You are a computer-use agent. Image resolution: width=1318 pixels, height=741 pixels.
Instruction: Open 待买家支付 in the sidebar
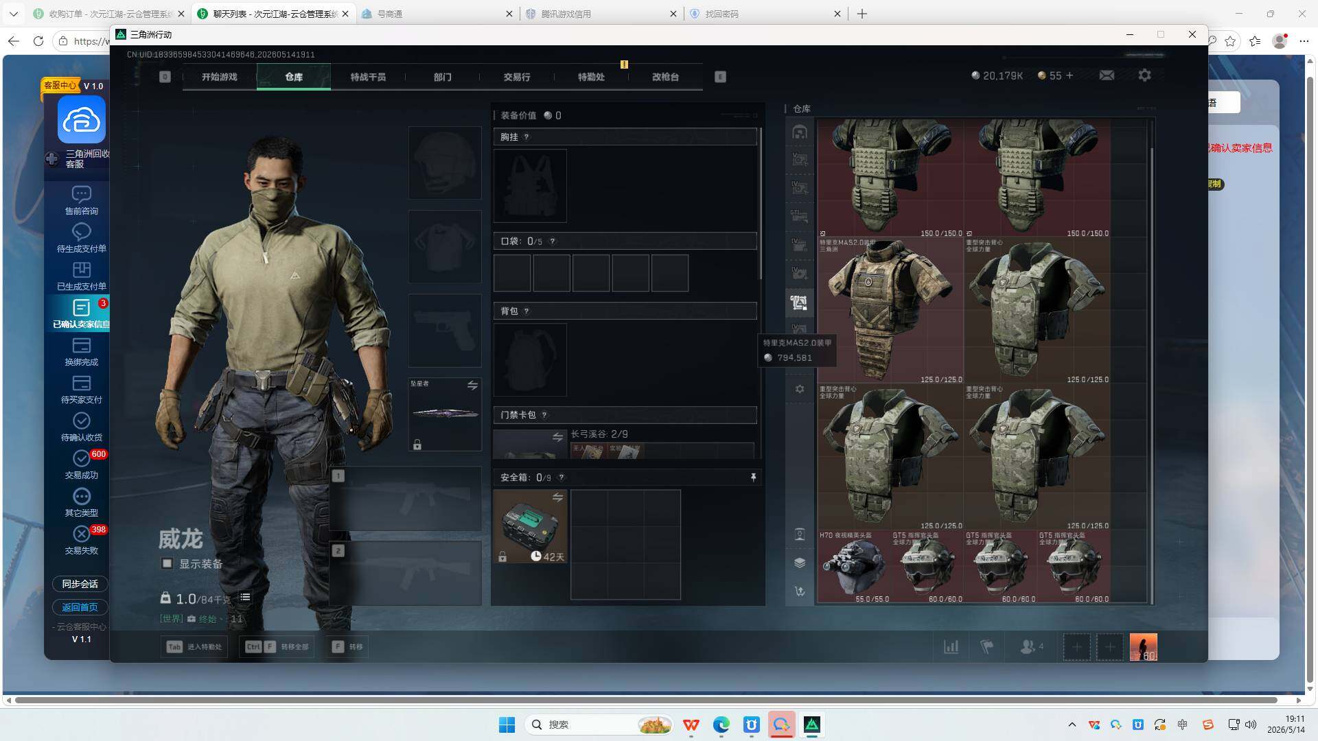[81, 390]
